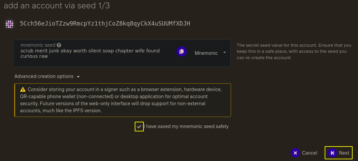Click the caret arrow next to Mnemonic
The width and height of the screenshot is (358, 161).
pos(224,53)
